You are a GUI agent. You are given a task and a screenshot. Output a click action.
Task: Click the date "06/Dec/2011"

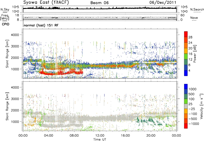point(163,3)
